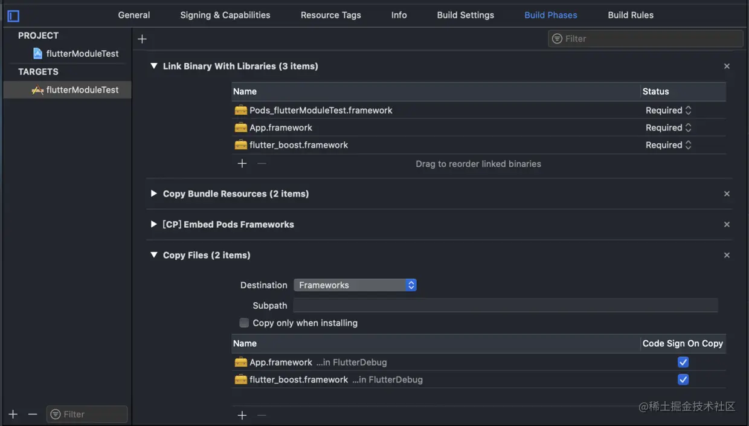The height and width of the screenshot is (426, 749).
Task: Remove the Link Binary With Libraries phase
Action: pyautogui.click(x=727, y=66)
